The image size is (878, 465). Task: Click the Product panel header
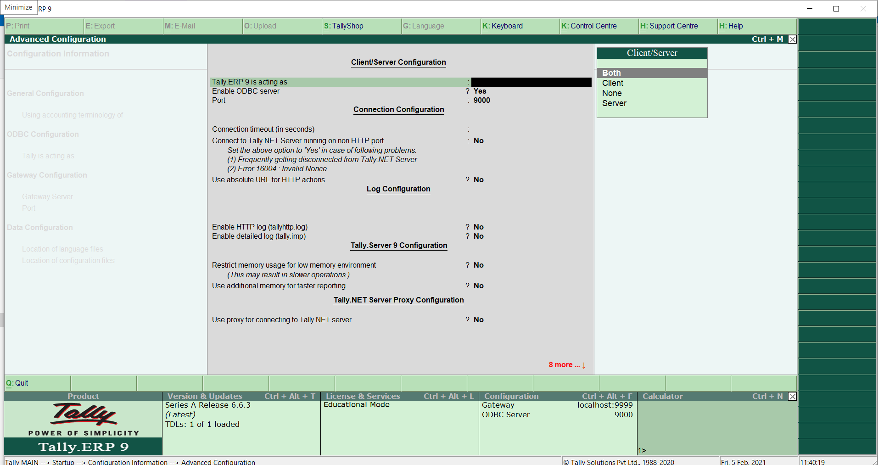pyautogui.click(x=83, y=396)
